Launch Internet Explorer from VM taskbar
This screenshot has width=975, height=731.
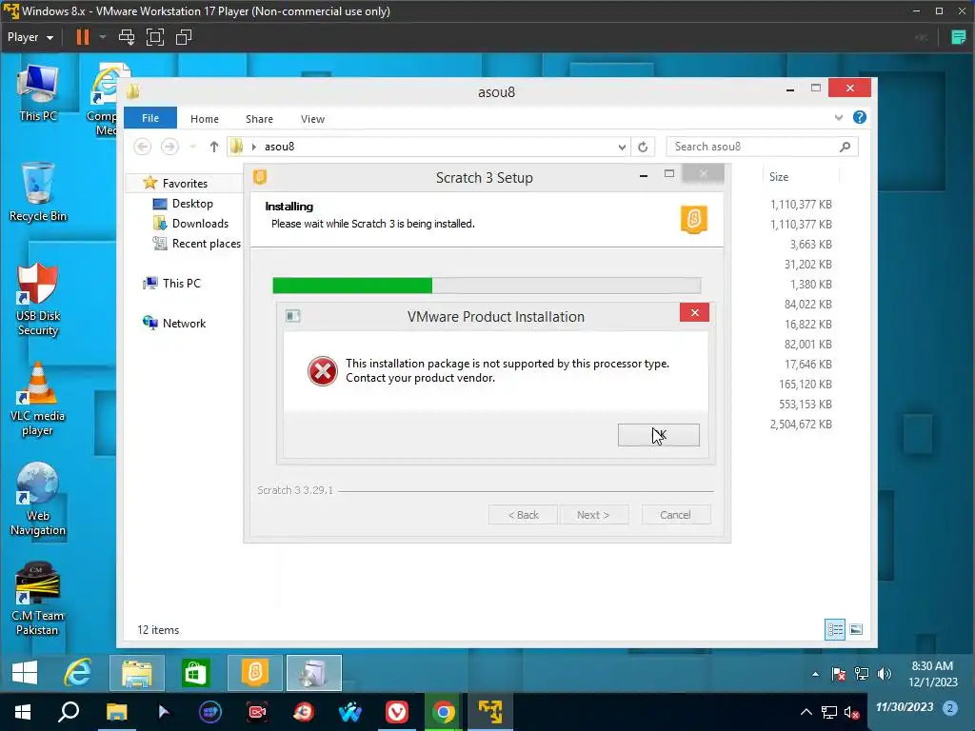(78, 673)
